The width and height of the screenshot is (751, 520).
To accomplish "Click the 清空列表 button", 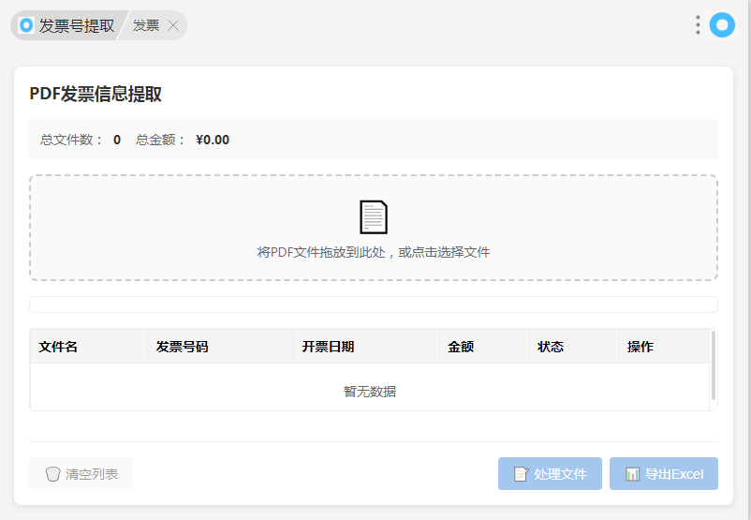I will point(81,473).
